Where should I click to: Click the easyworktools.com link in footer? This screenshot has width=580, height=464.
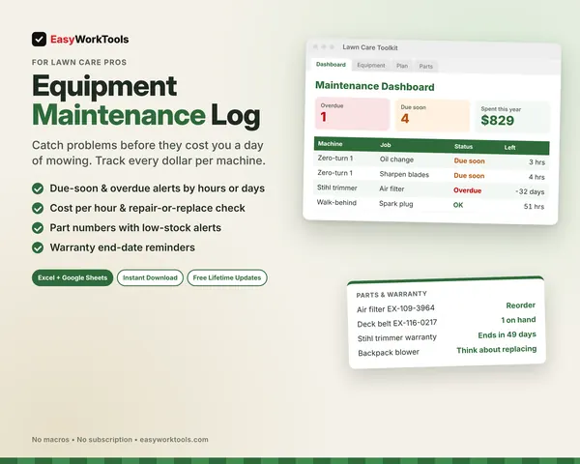click(174, 440)
